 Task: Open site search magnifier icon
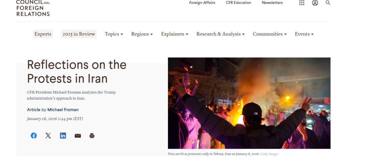(x=328, y=3)
